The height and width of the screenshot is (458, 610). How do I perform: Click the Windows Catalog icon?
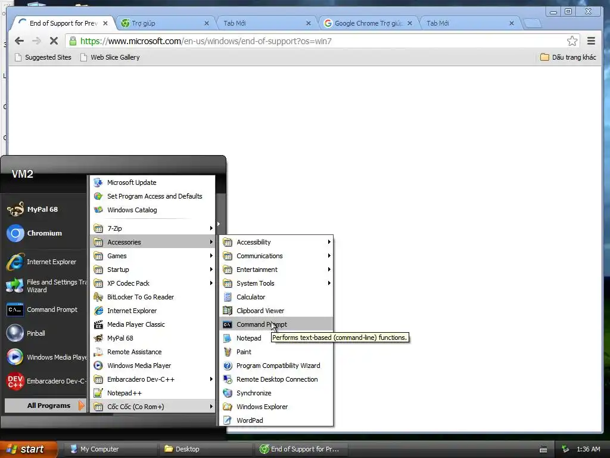tap(98, 209)
